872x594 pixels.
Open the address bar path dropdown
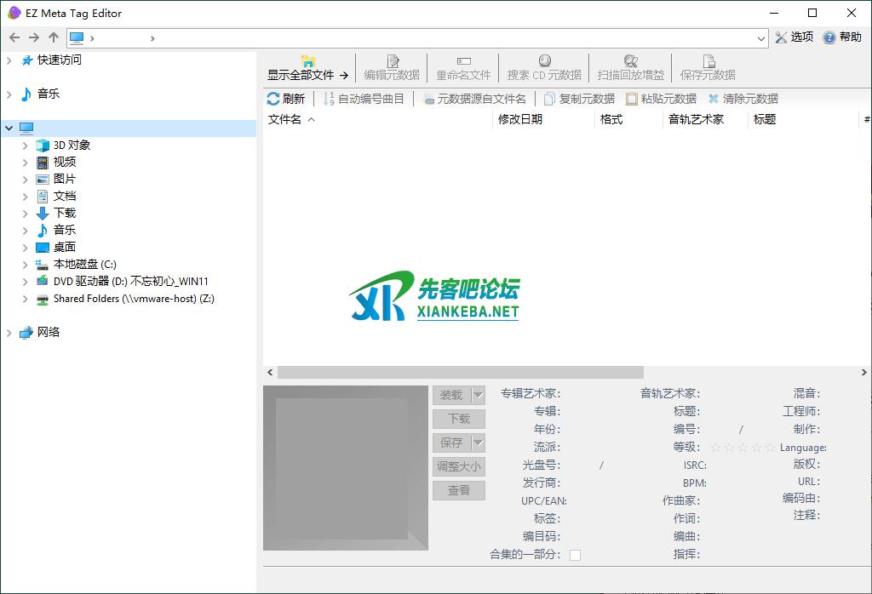[x=761, y=38]
